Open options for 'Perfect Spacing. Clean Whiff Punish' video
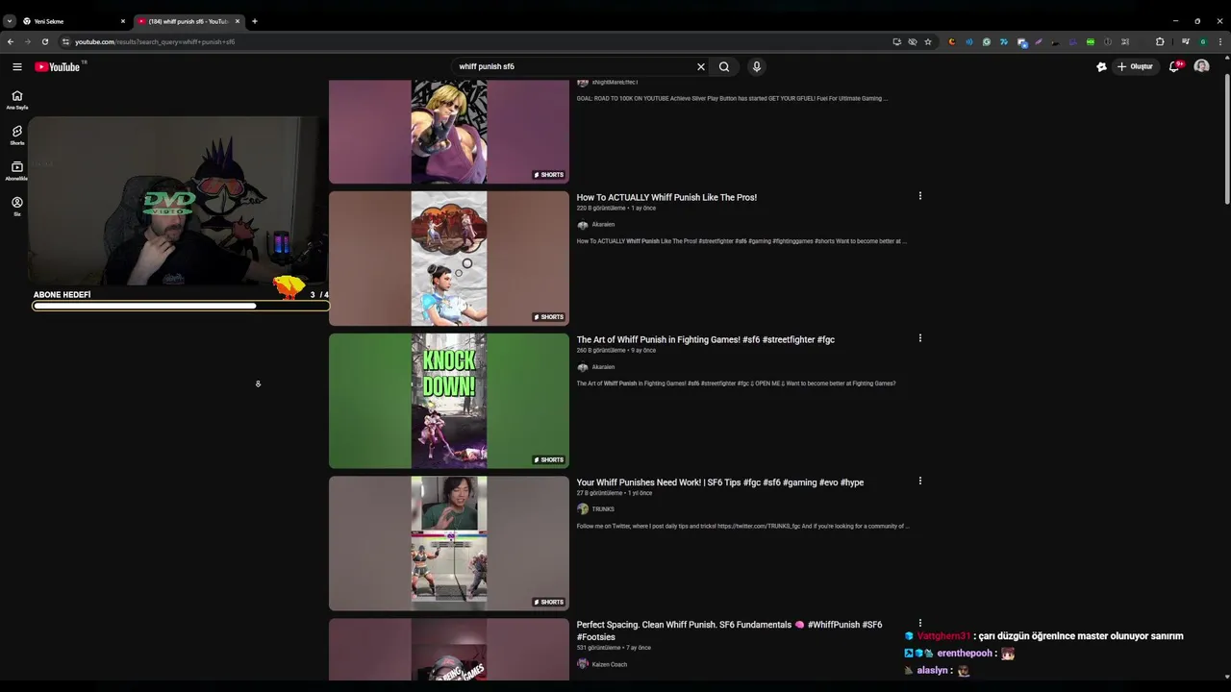 (x=920, y=623)
